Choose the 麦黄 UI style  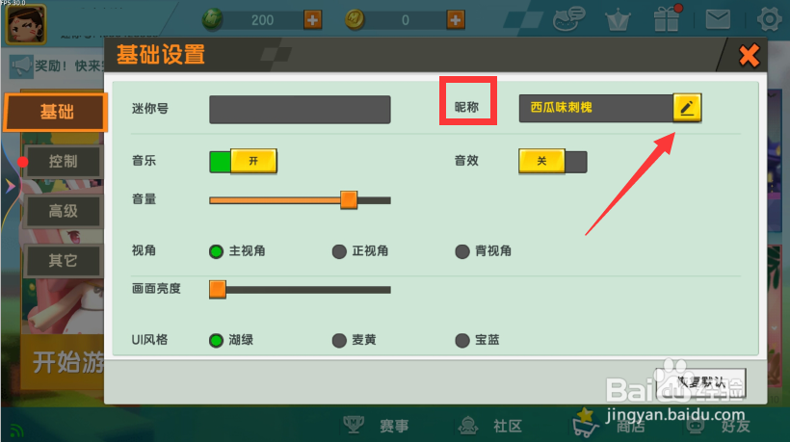(355, 340)
